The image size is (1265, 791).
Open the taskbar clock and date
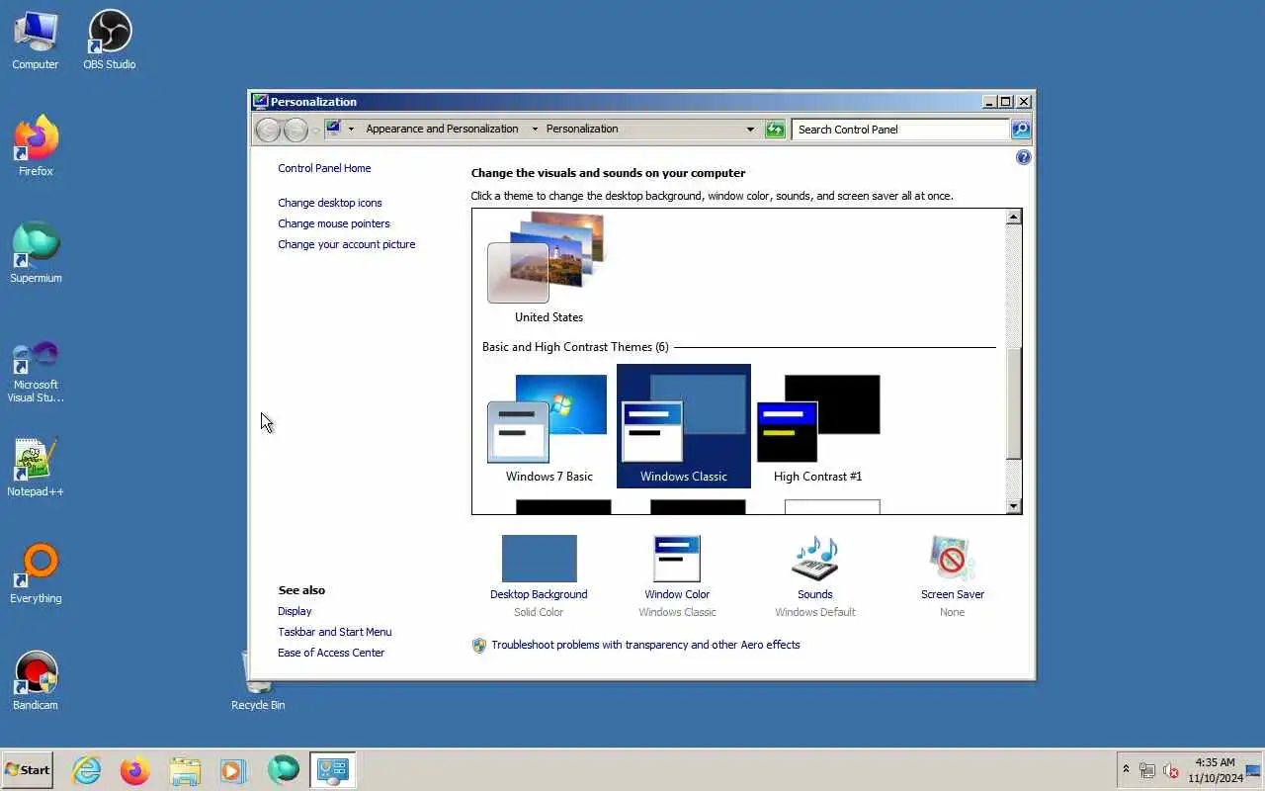coord(1215,770)
